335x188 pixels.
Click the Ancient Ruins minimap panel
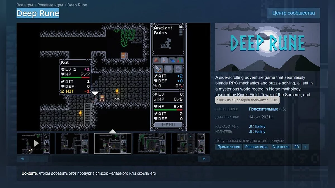(168, 40)
